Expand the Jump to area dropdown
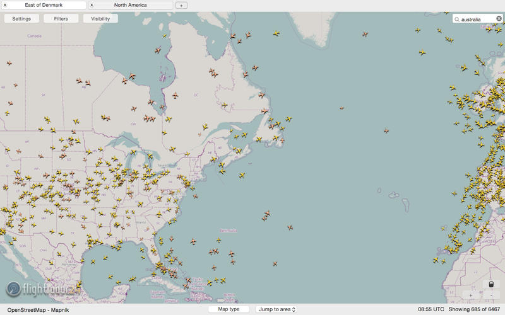 pos(276,309)
